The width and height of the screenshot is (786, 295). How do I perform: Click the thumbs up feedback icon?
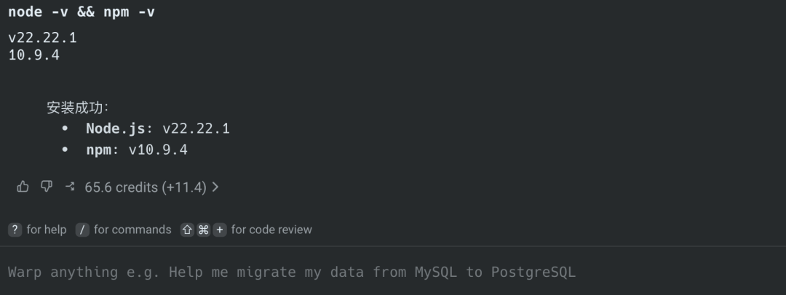pos(23,187)
